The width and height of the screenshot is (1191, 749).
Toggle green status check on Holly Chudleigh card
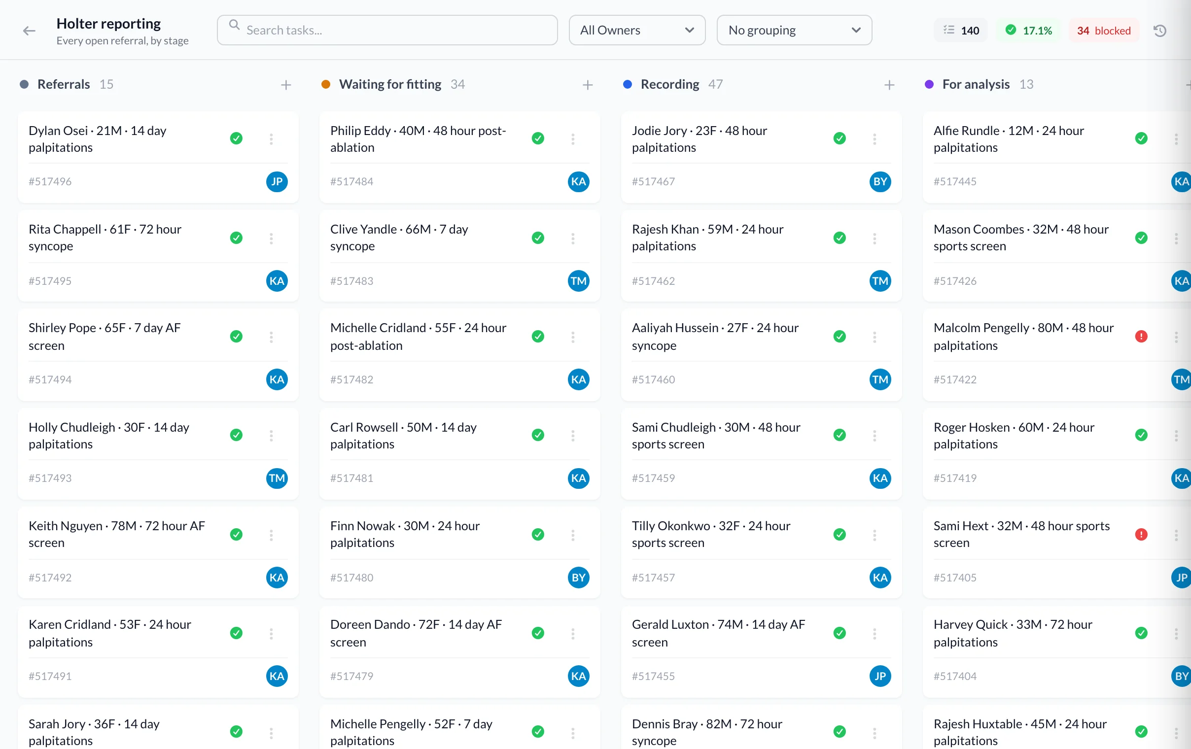click(x=237, y=435)
